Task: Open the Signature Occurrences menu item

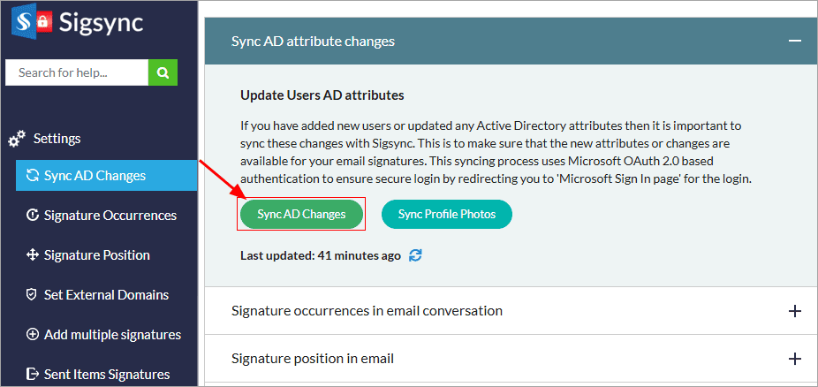Action: pyautogui.click(x=110, y=216)
